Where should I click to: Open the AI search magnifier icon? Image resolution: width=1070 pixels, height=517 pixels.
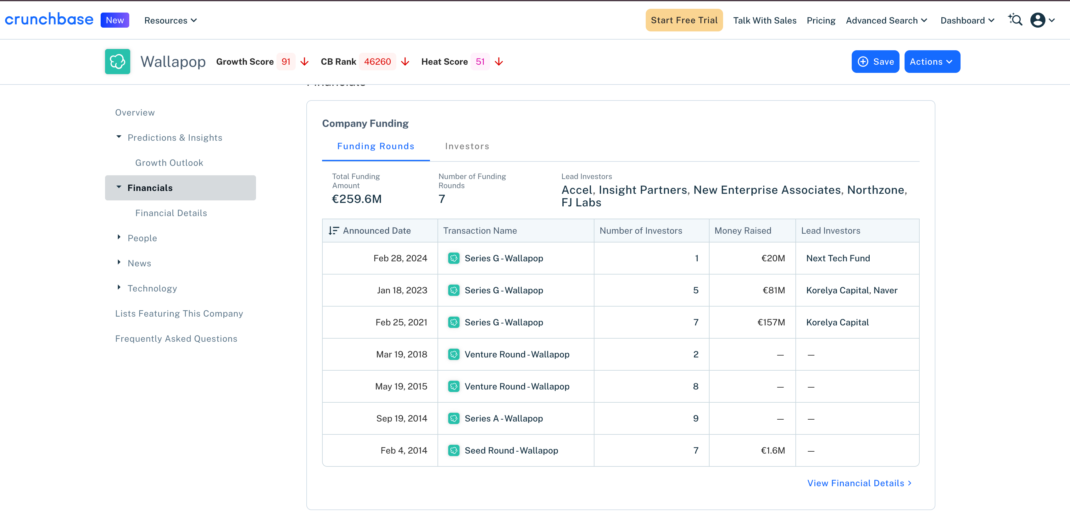tap(1015, 20)
